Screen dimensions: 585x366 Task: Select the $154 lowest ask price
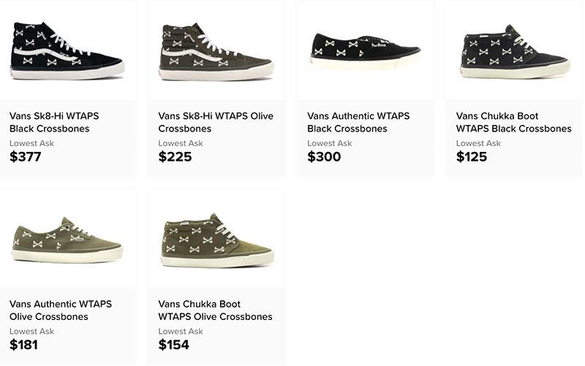tap(175, 345)
